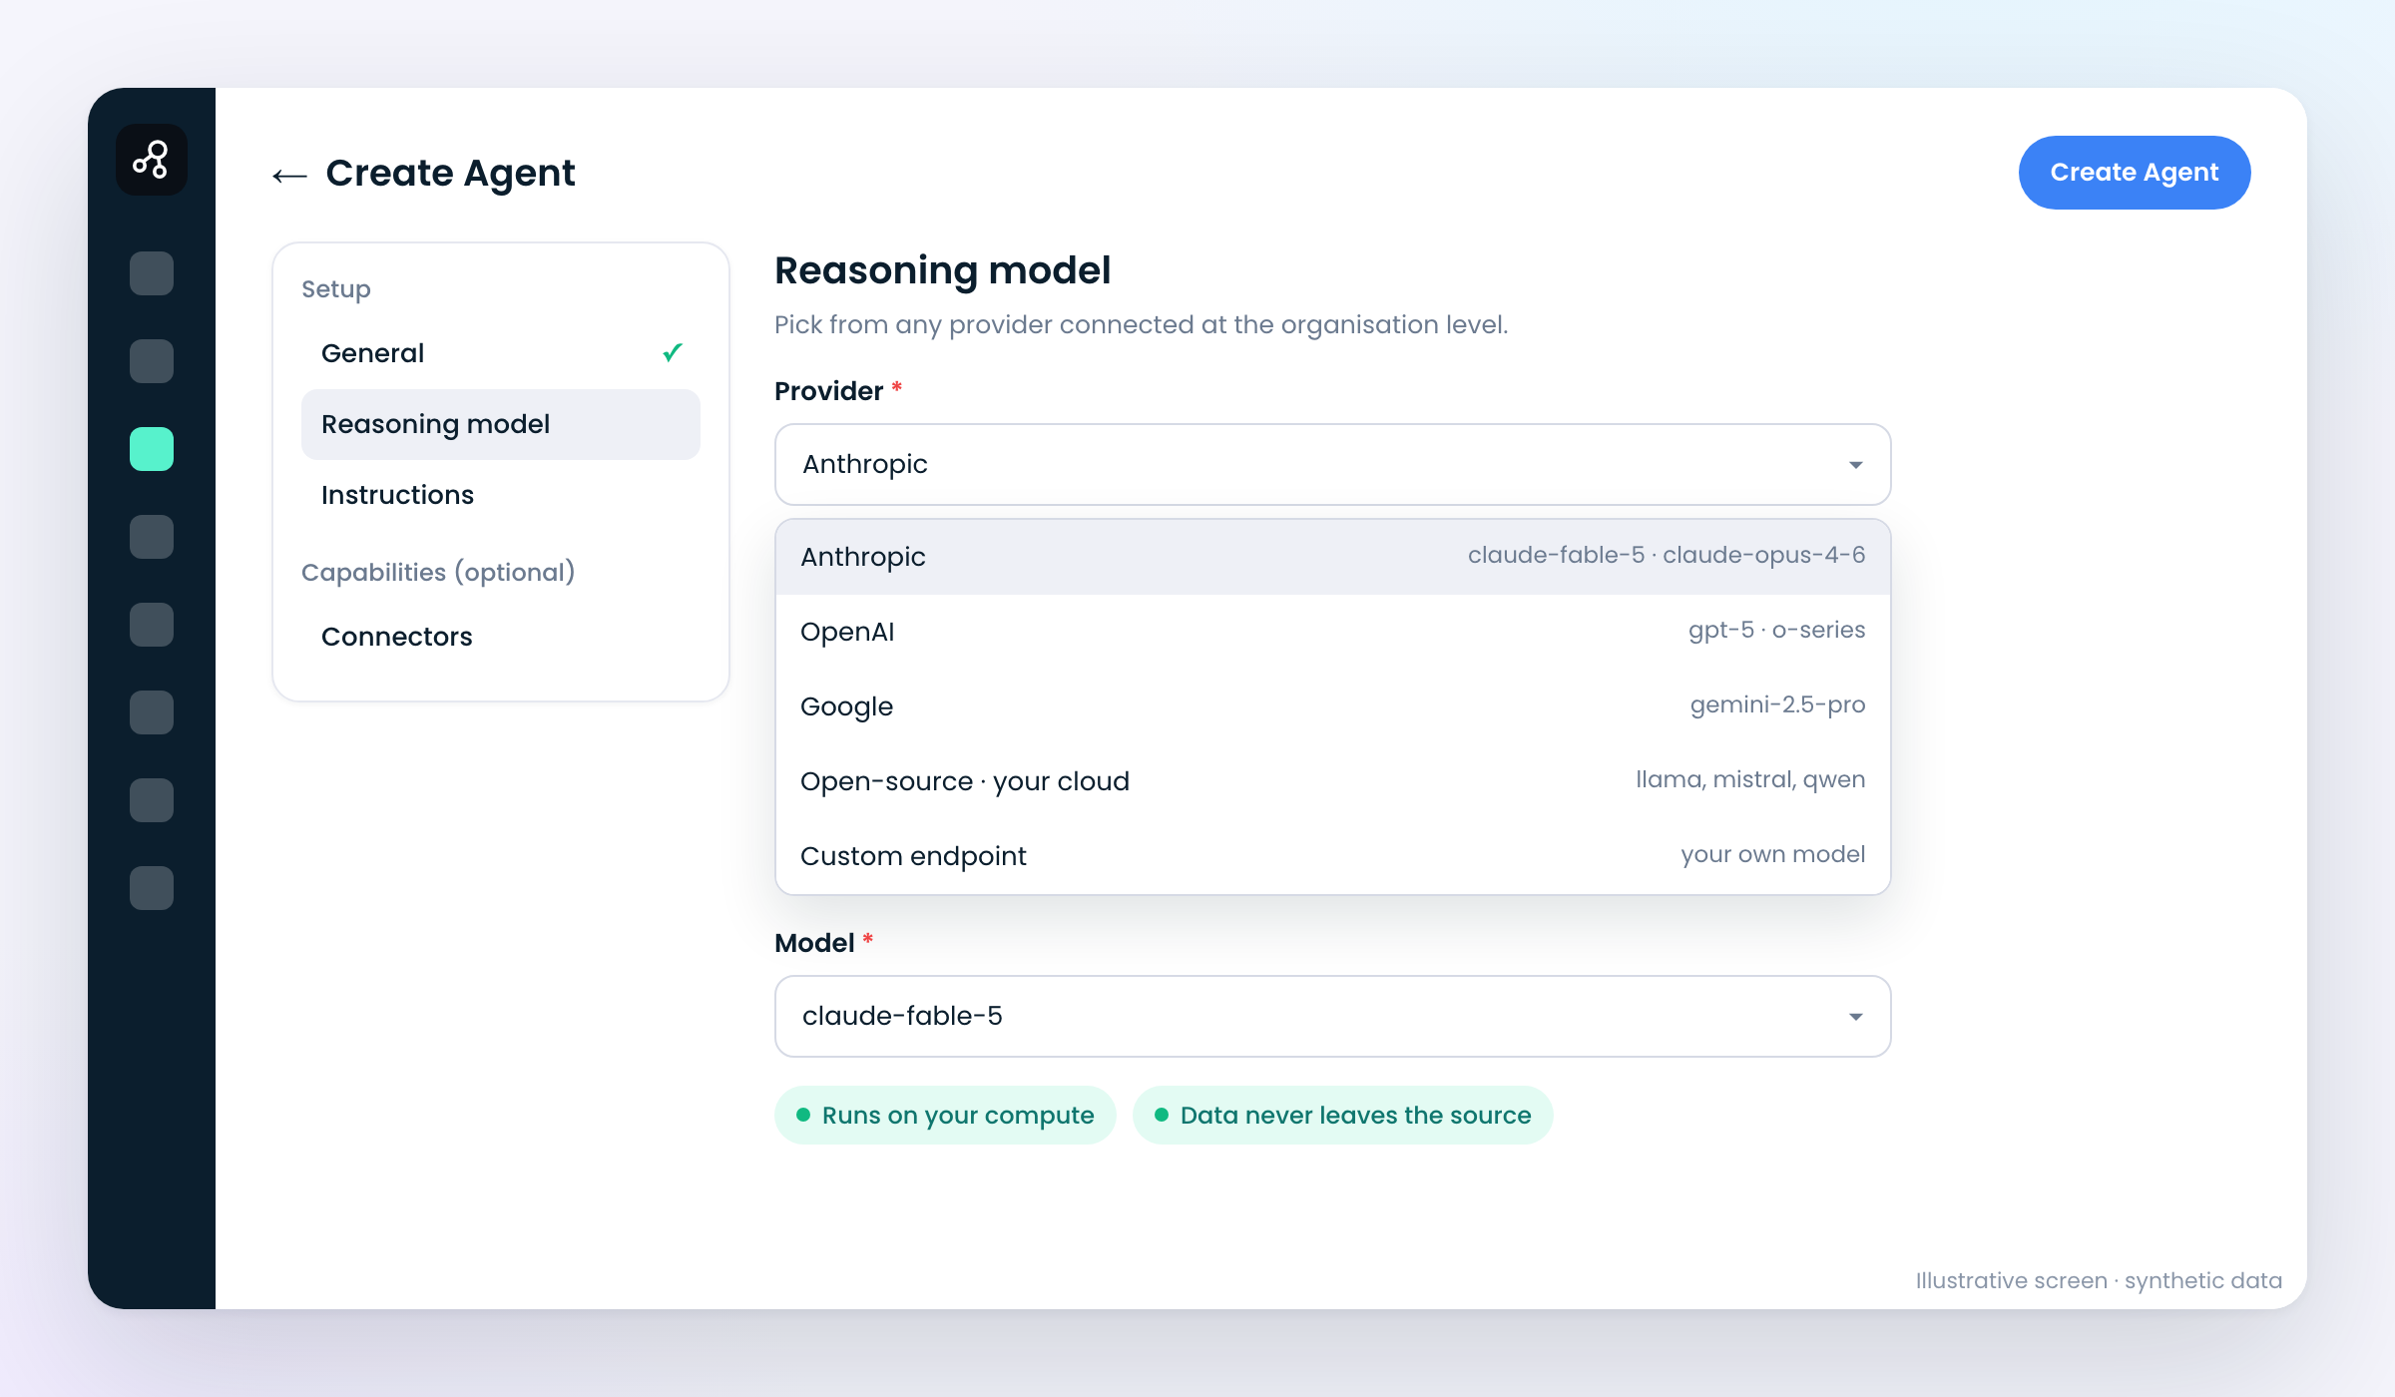Click the Model dropdown caret arrow

(x=1856, y=1017)
